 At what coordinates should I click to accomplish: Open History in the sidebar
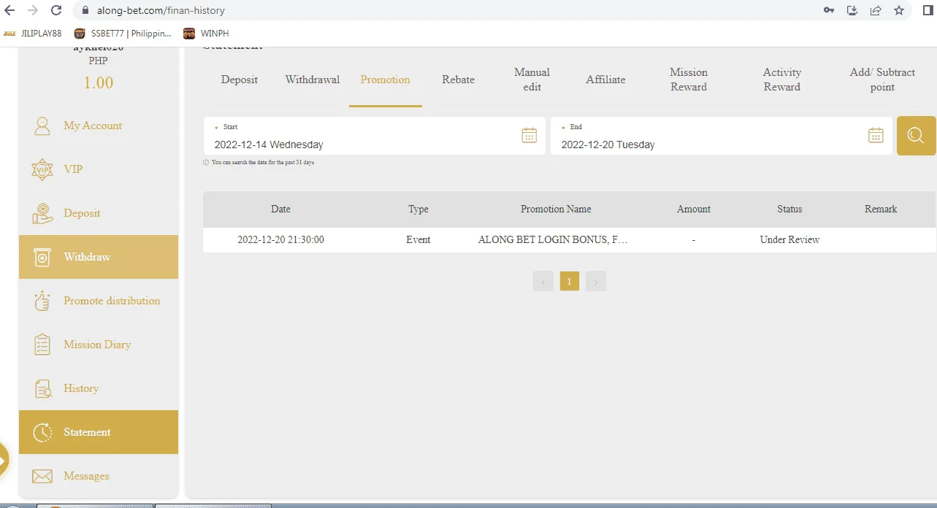[99, 388]
